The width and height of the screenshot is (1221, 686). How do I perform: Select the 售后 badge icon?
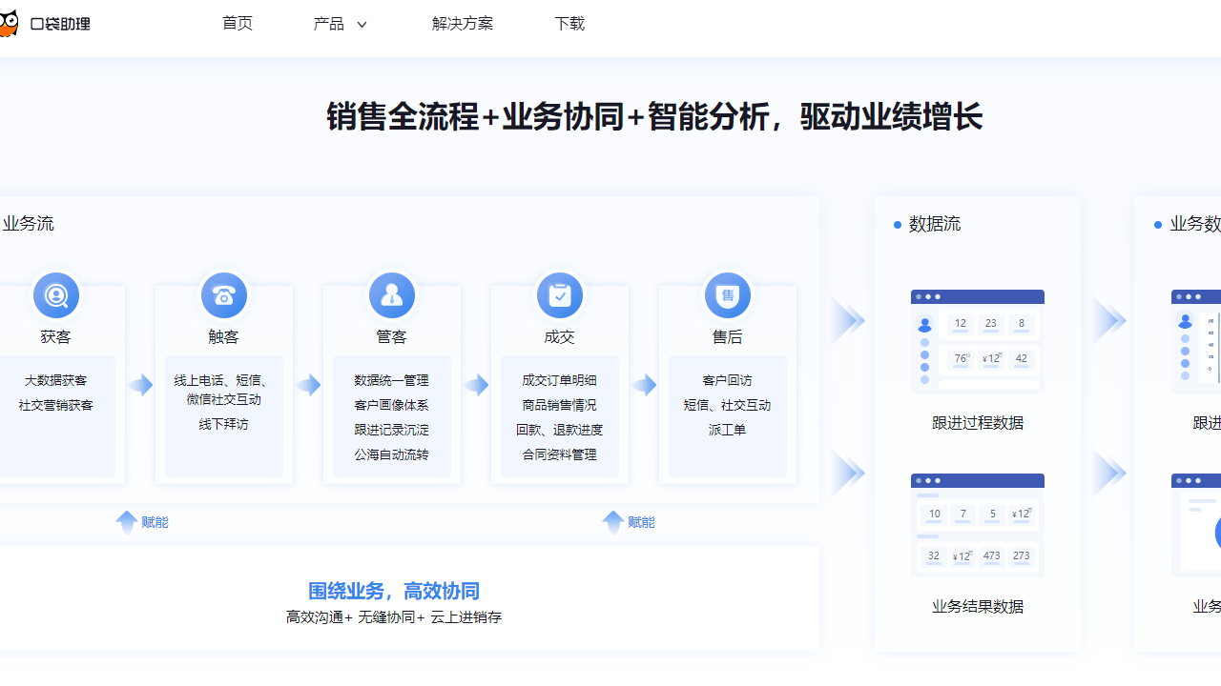pyautogui.click(x=728, y=295)
